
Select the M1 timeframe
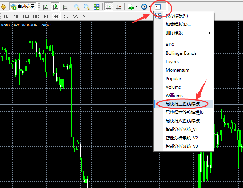coord(6,17)
